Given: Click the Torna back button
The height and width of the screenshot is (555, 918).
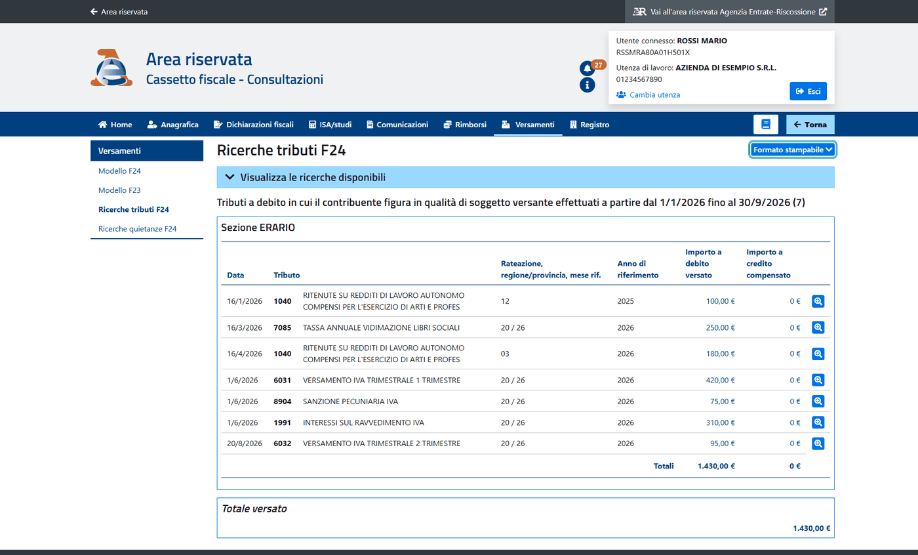Looking at the screenshot, I should coord(810,124).
